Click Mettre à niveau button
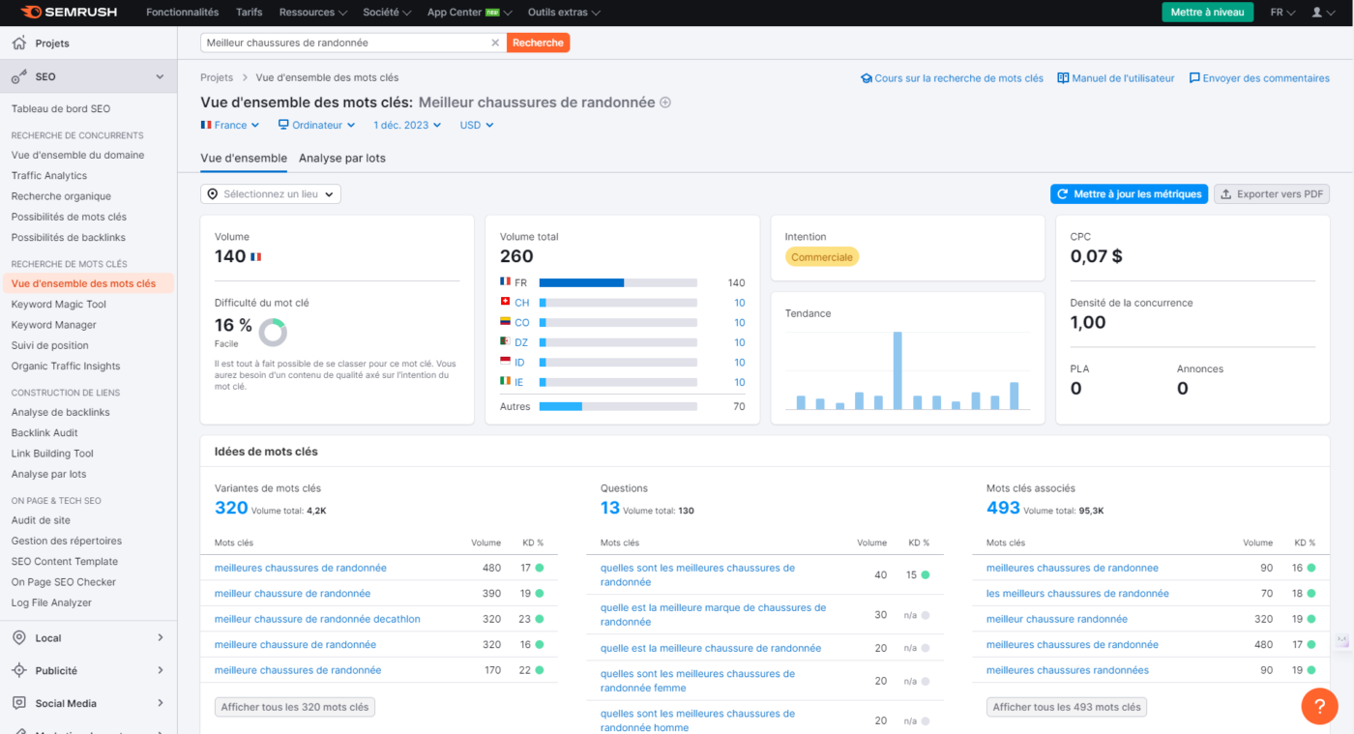The image size is (1354, 734). pos(1207,13)
